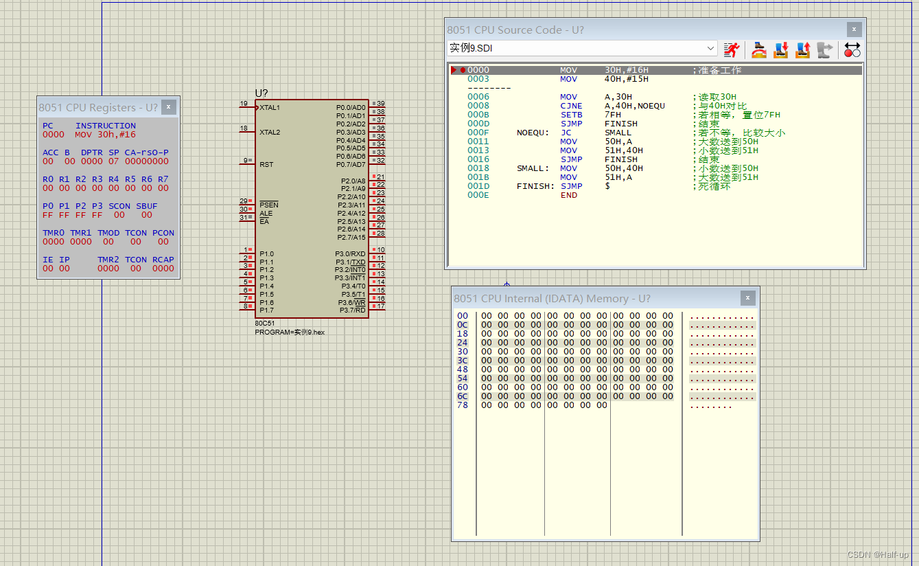
Task: Click the XTAL2 pin 18 on the 80C51
Action: [247, 132]
